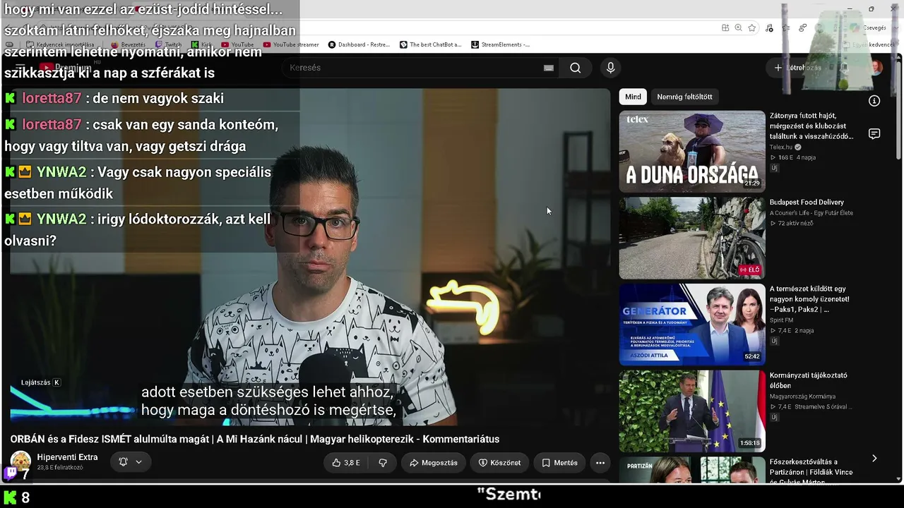This screenshot has height=508, width=904.
Task: Click the browser zoom magnifier icon
Action: (x=738, y=28)
